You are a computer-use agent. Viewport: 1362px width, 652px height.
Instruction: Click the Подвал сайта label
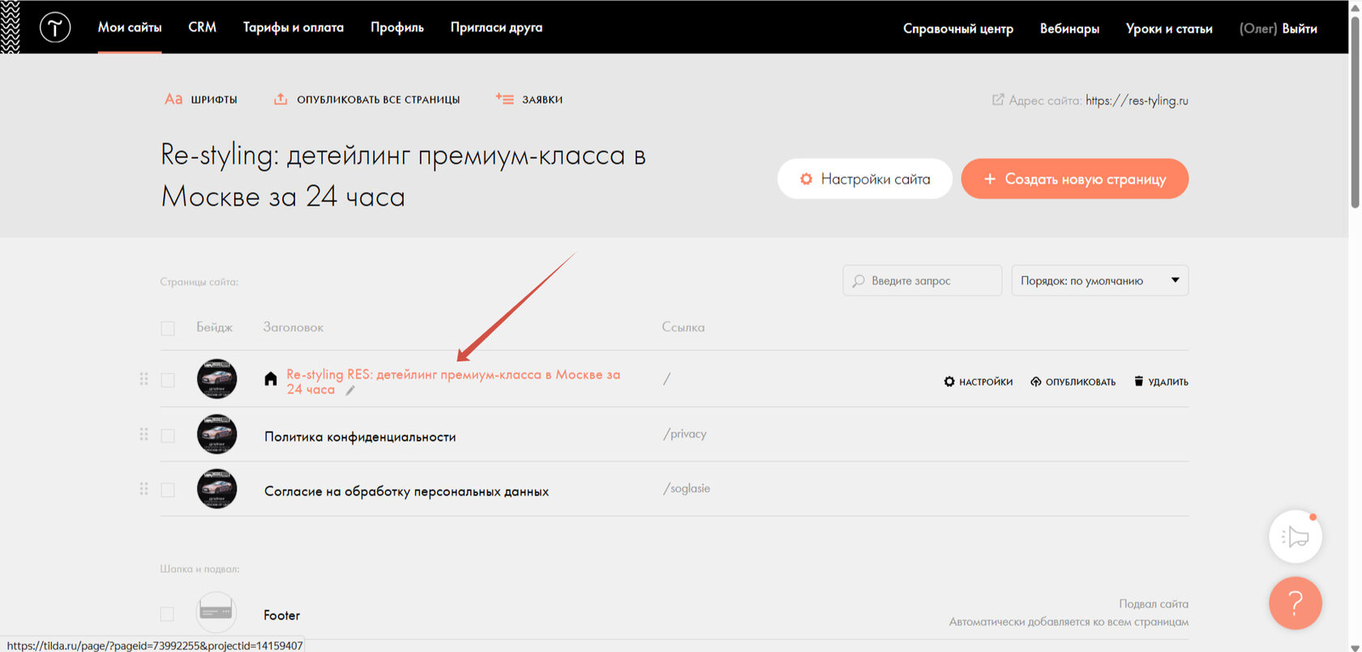click(1154, 604)
